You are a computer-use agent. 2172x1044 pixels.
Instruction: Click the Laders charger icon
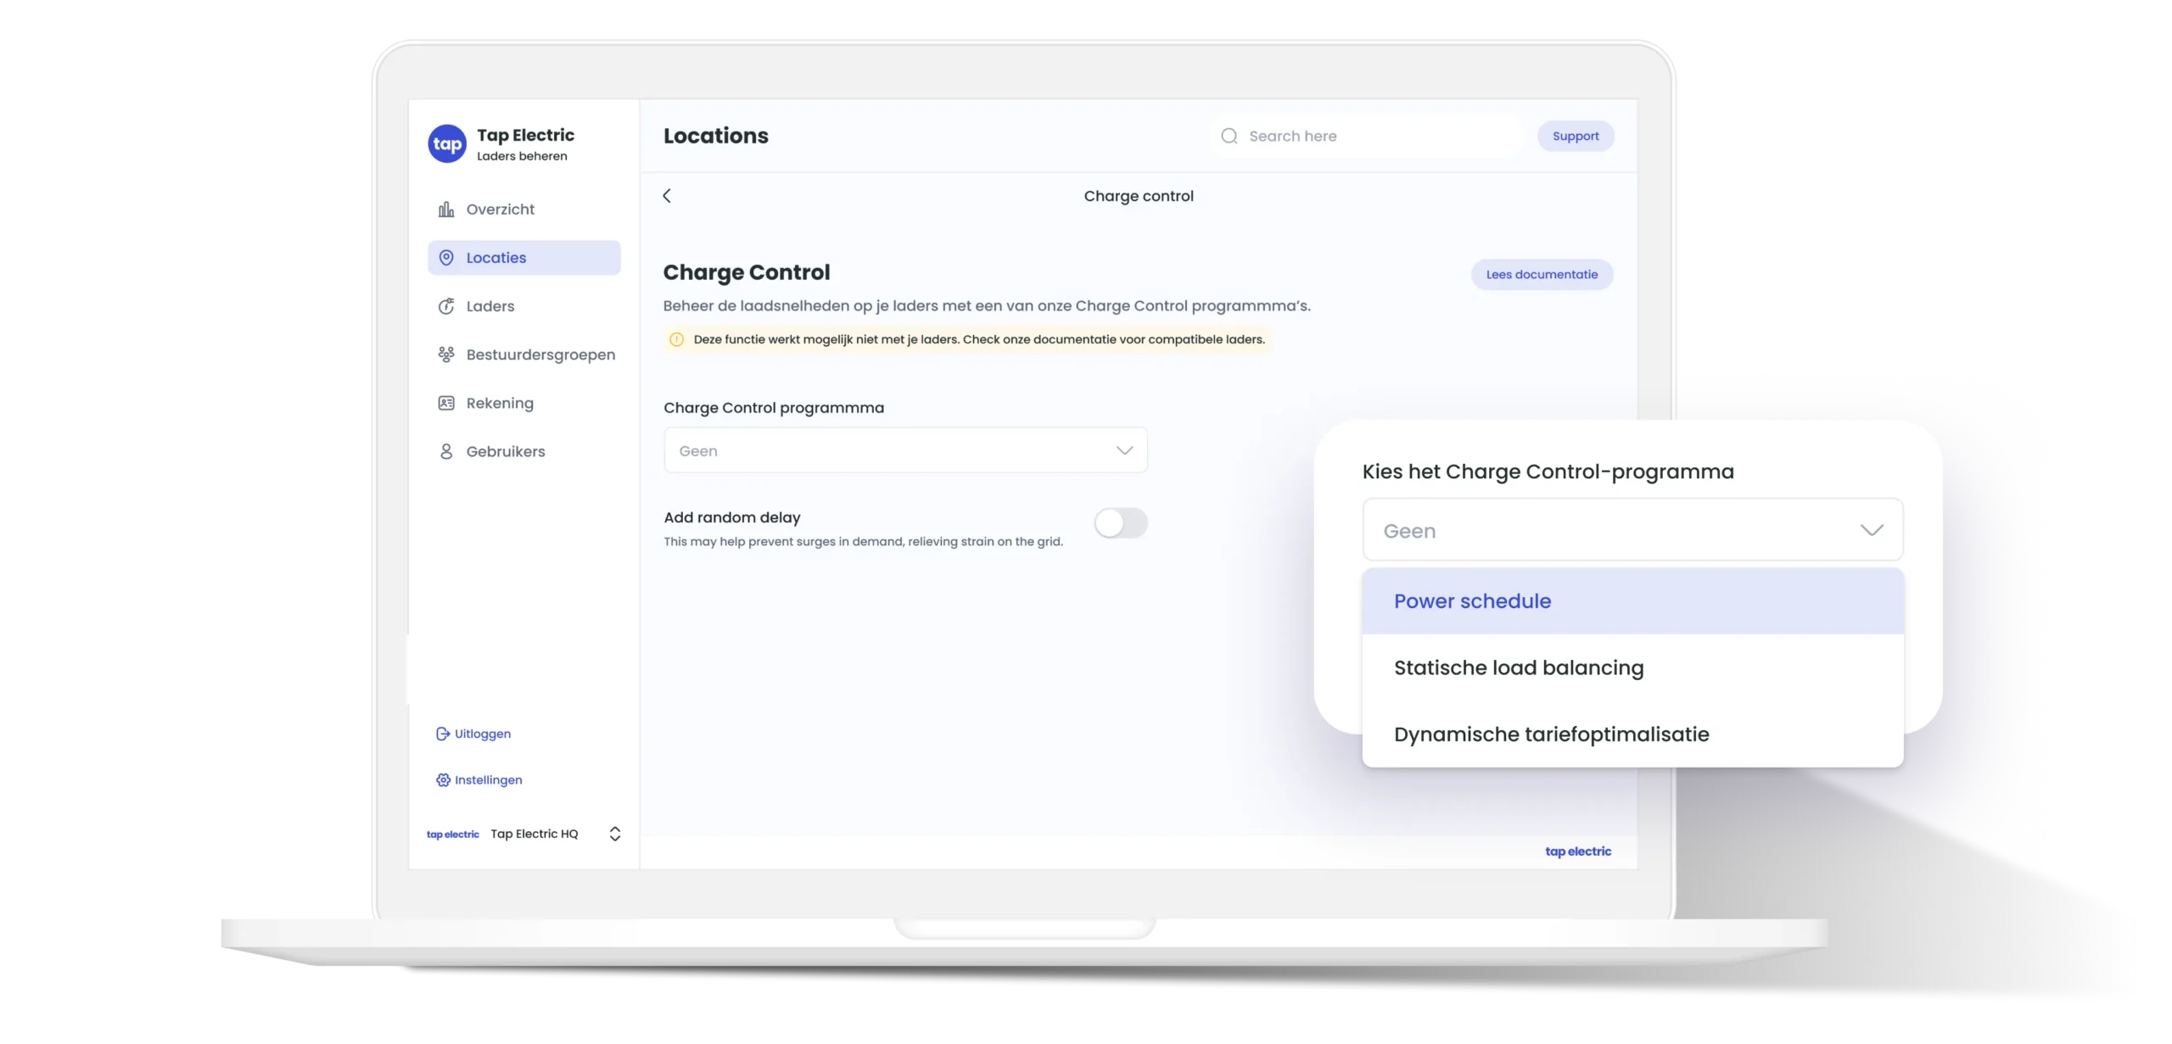pyautogui.click(x=445, y=306)
